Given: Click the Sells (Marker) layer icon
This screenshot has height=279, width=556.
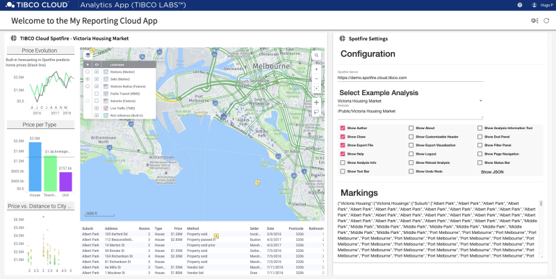Looking at the screenshot, I should click(106, 79).
